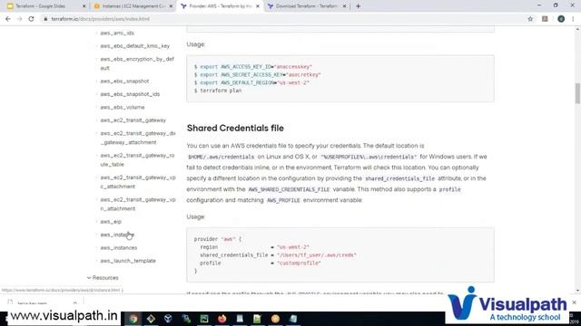Image resolution: width=581 pixels, height=326 pixels.
Task: Open the aws_eip sidebar link
Action: [x=111, y=222]
